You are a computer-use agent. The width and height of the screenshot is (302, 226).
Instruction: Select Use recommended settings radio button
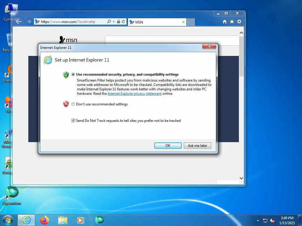[73, 74]
